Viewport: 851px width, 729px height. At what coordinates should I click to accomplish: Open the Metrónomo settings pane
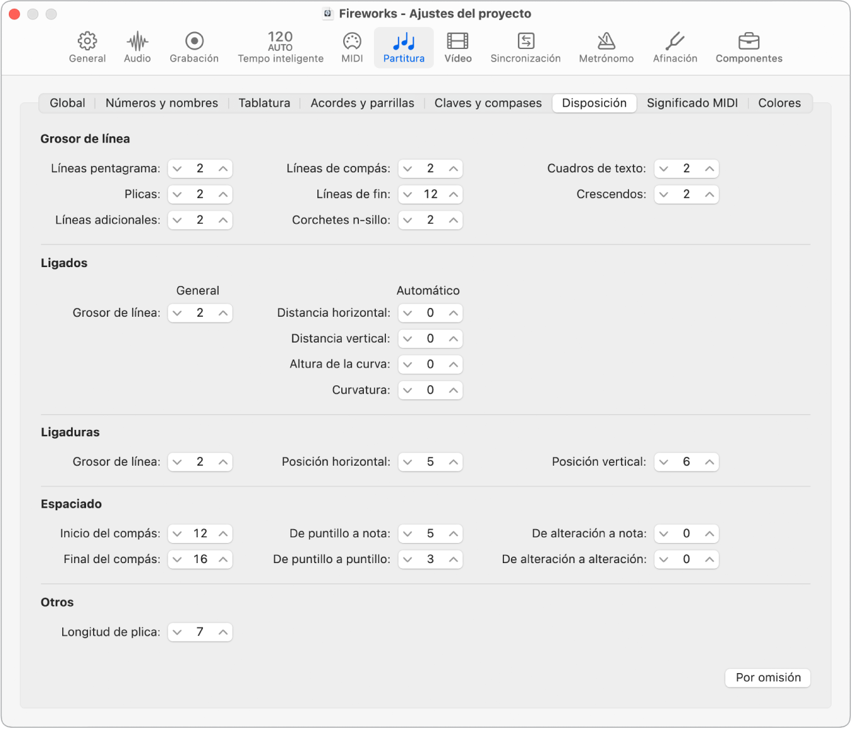point(606,48)
